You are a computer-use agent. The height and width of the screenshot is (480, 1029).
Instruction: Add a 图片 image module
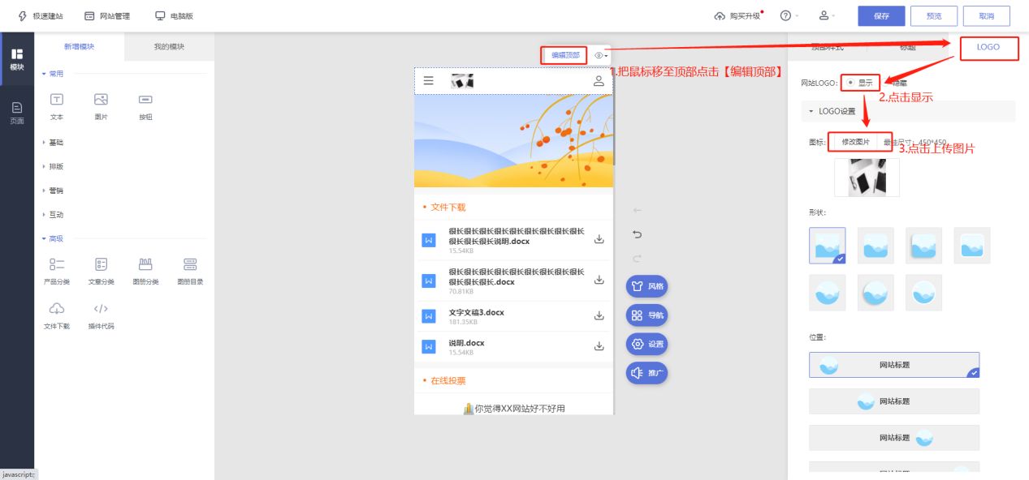coord(101,105)
